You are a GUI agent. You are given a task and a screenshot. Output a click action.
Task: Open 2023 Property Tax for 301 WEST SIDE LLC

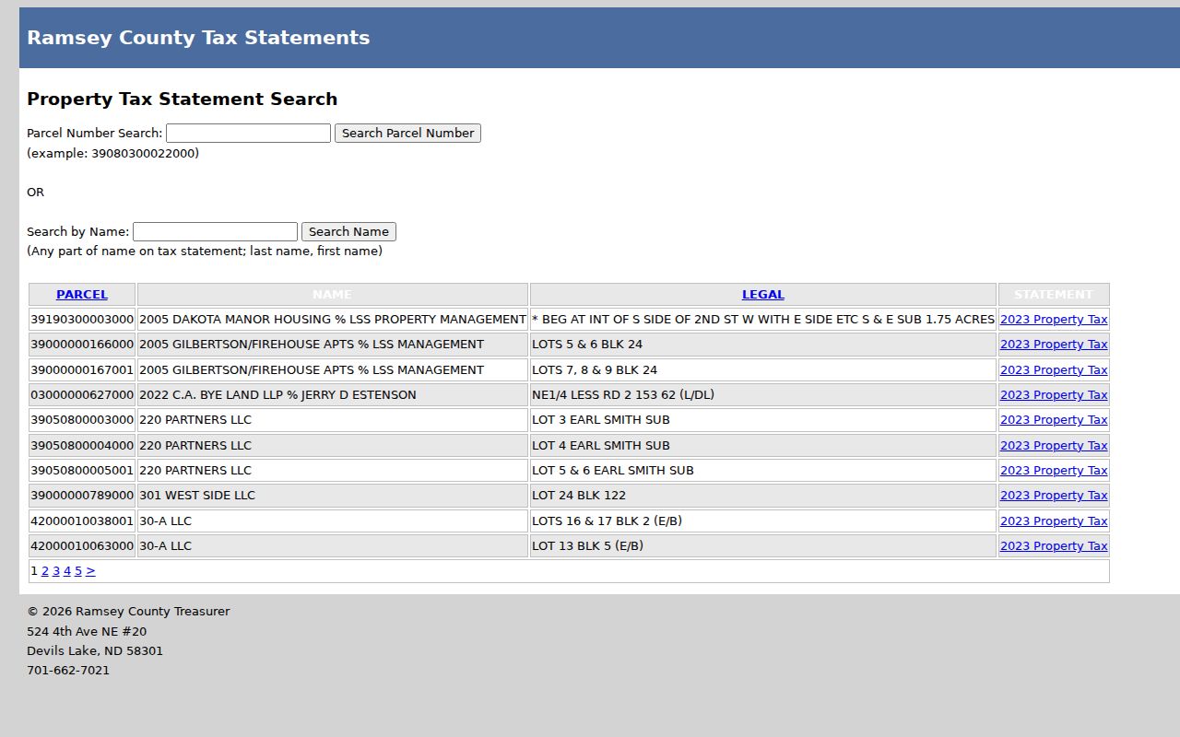click(x=1054, y=496)
